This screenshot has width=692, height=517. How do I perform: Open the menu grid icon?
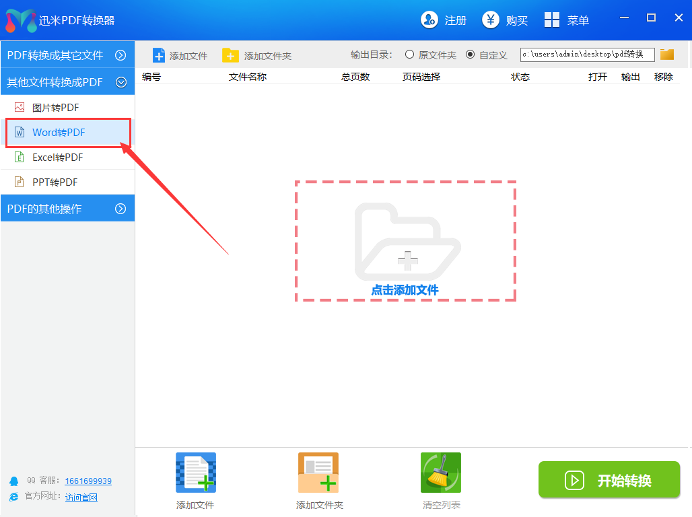(x=552, y=20)
